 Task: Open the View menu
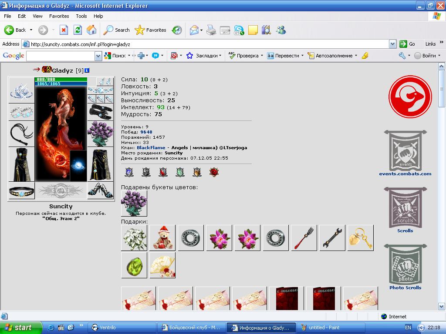[x=37, y=16]
